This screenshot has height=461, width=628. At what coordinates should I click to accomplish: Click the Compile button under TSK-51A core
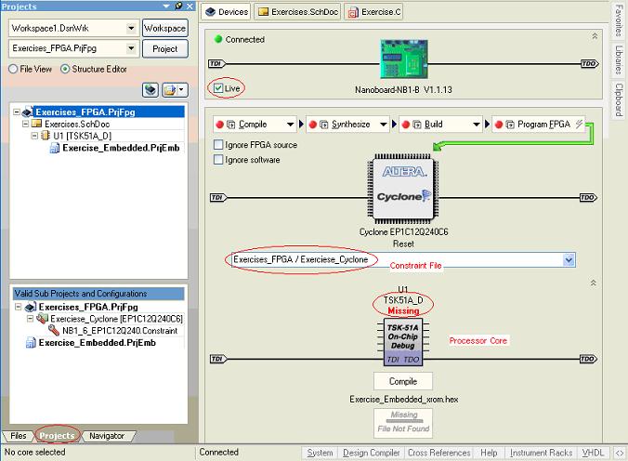(x=403, y=381)
